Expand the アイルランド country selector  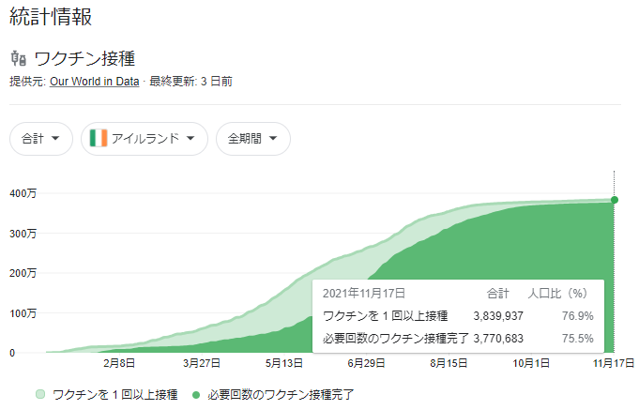pos(144,139)
